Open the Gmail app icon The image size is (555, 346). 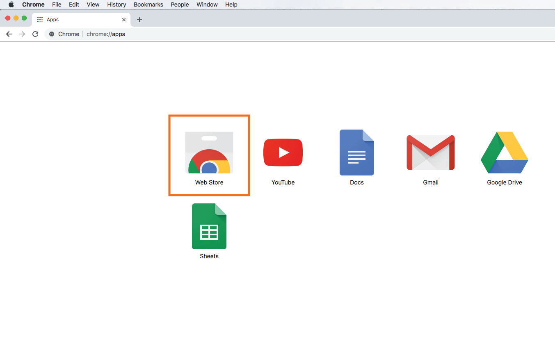click(x=430, y=153)
